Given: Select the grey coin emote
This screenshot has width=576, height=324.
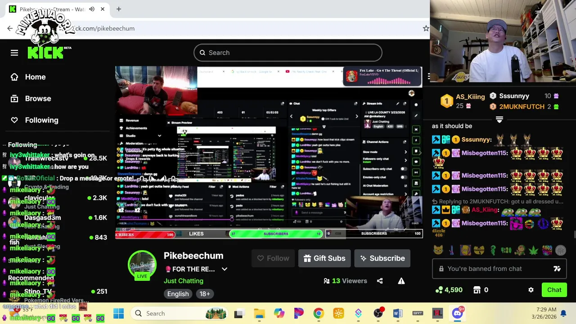Looking at the screenshot, I should point(561,250).
